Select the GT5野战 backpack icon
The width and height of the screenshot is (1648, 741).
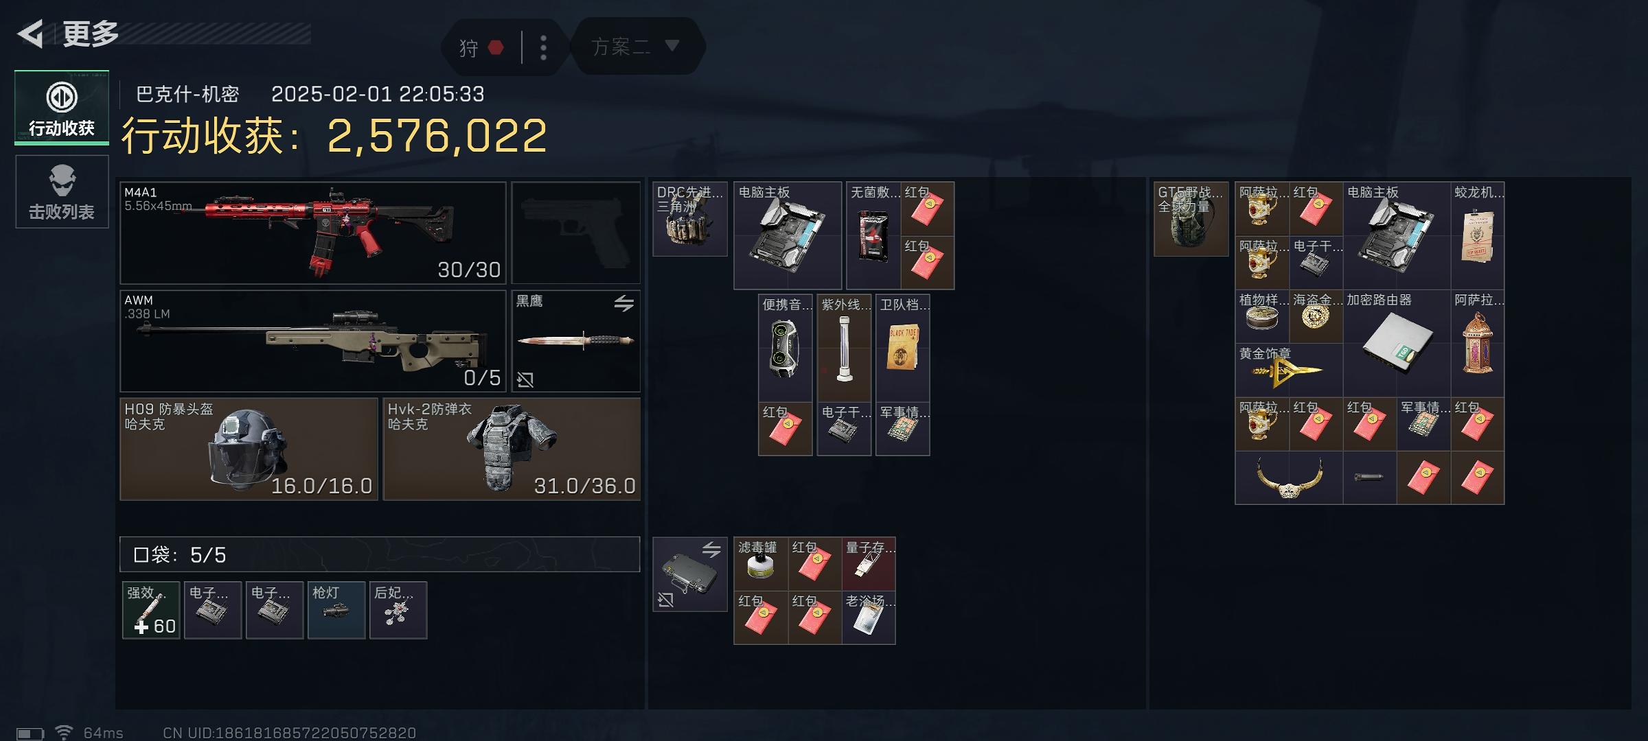tap(1191, 219)
